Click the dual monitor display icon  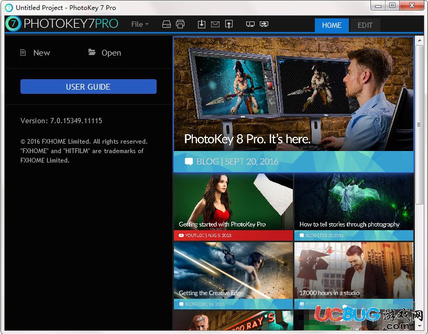pos(250,24)
